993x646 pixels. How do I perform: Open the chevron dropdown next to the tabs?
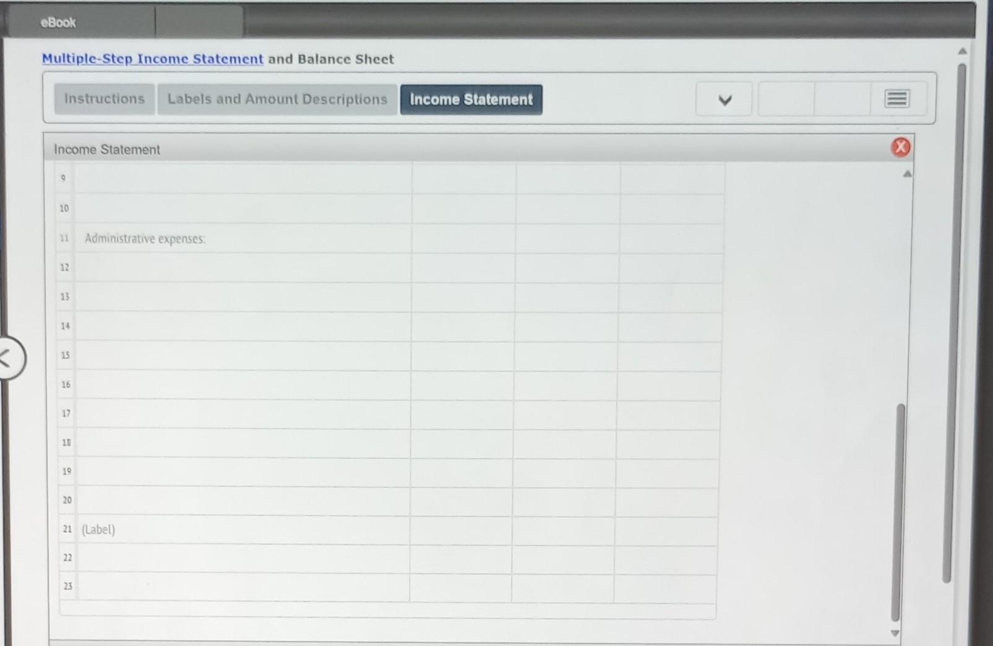click(723, 99)
